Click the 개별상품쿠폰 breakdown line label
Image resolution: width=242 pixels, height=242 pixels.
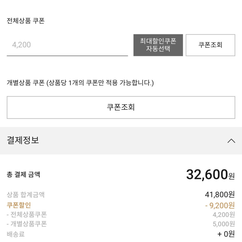27,224
